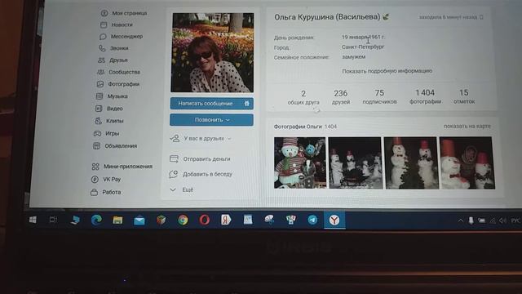Open Task View on taskbar
The height and width of the screenshot is (294, 522).
53,220
